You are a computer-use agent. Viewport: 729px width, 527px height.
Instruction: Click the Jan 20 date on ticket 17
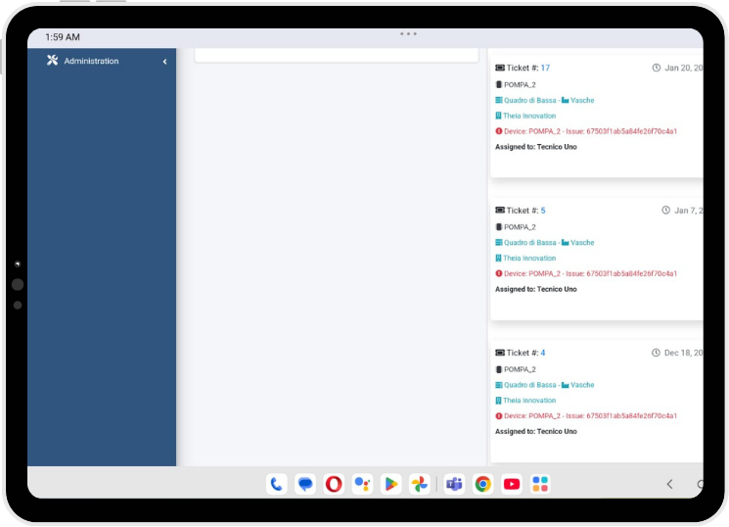click(x=683, y=68)
